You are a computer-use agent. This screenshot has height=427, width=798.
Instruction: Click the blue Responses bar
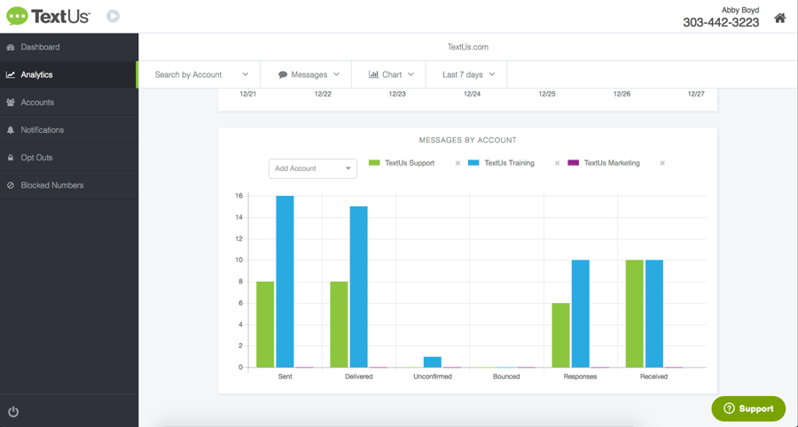[x=581, y=314]
